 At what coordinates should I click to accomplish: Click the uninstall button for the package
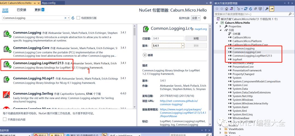coord(196,38)
